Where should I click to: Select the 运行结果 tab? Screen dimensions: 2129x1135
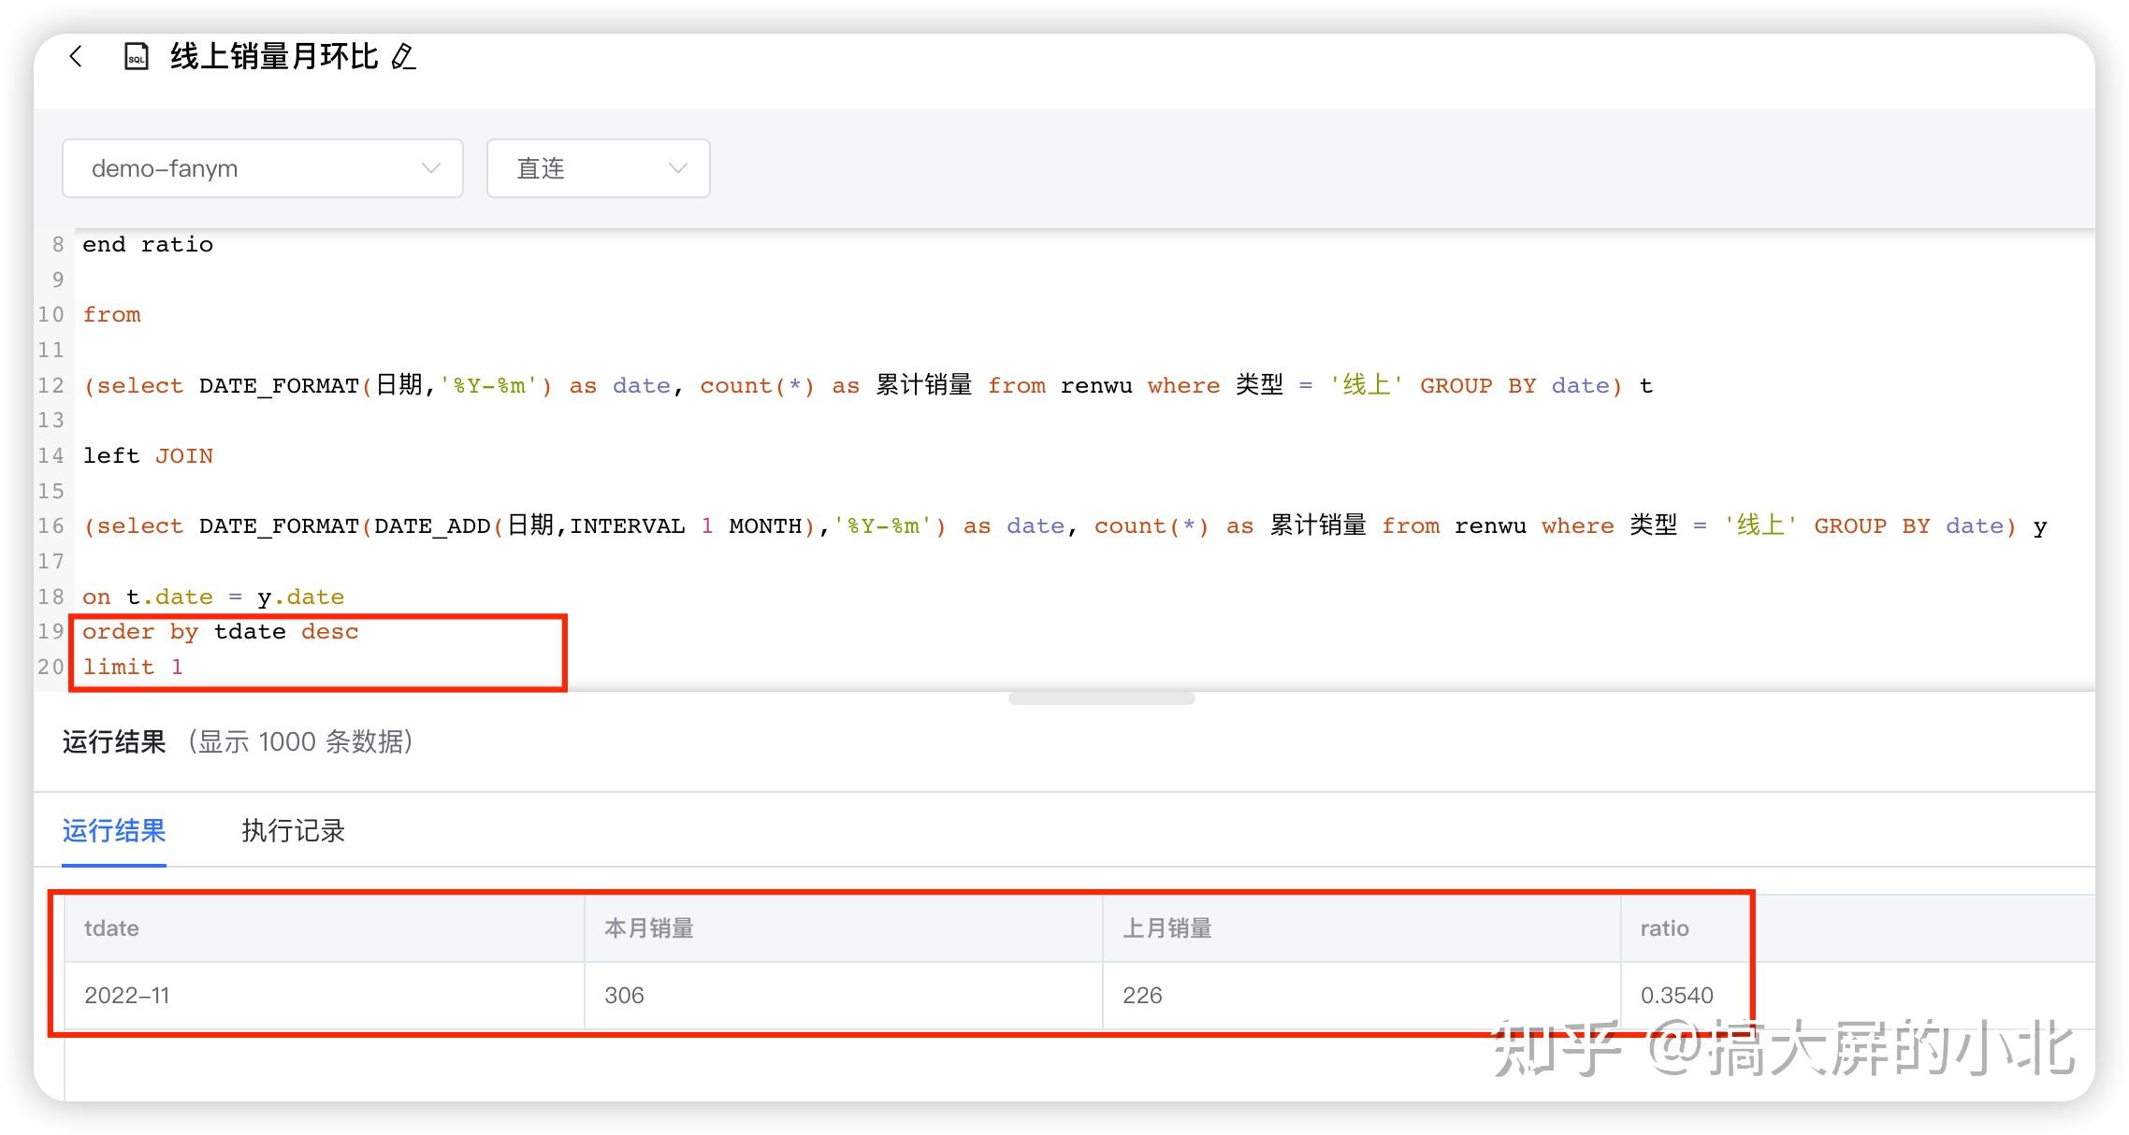pos(113,830)
